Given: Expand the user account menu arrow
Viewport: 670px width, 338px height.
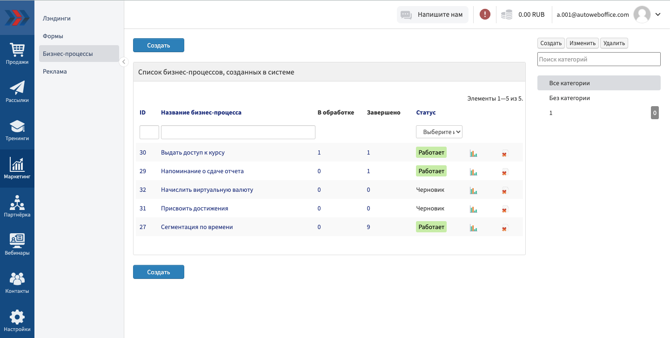Looking at the screenshot, I should coord(658,14).
